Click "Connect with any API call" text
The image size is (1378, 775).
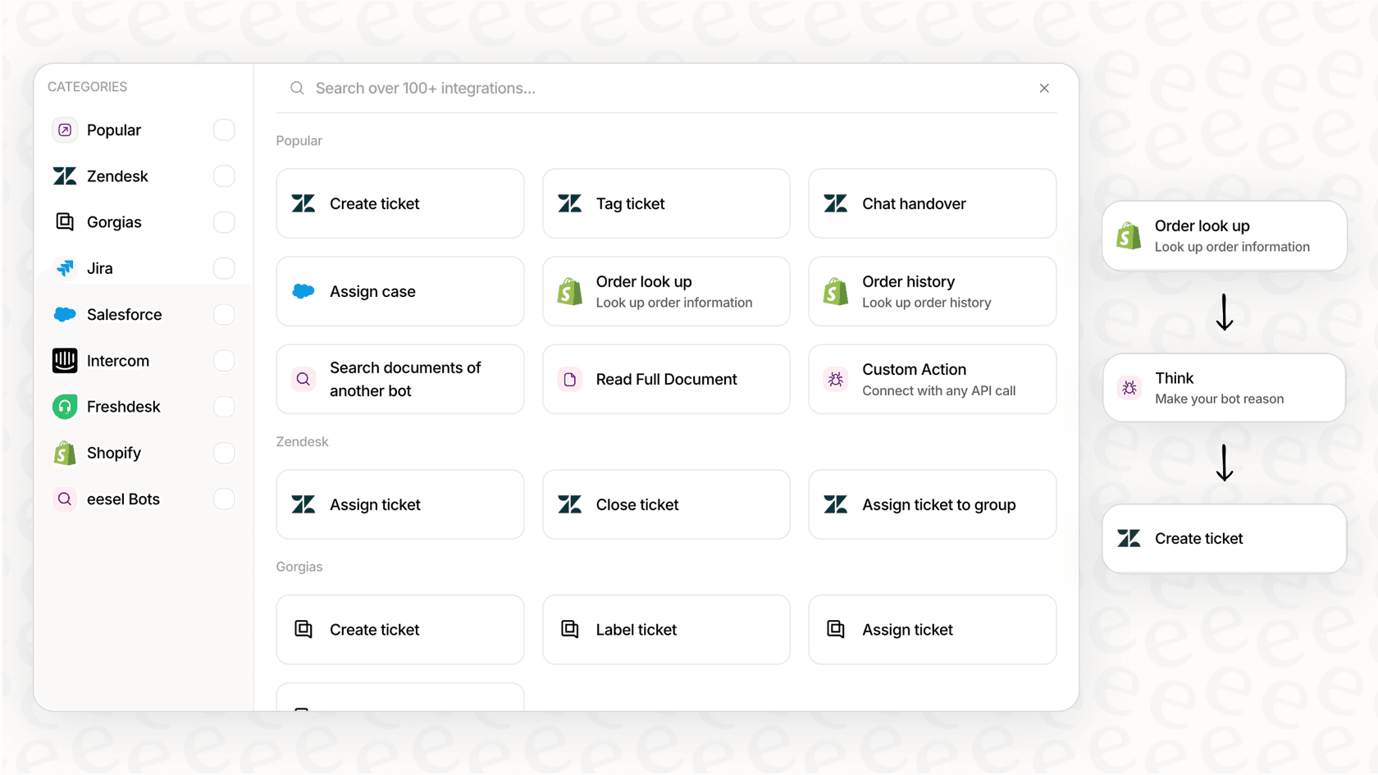click(939, 390)
